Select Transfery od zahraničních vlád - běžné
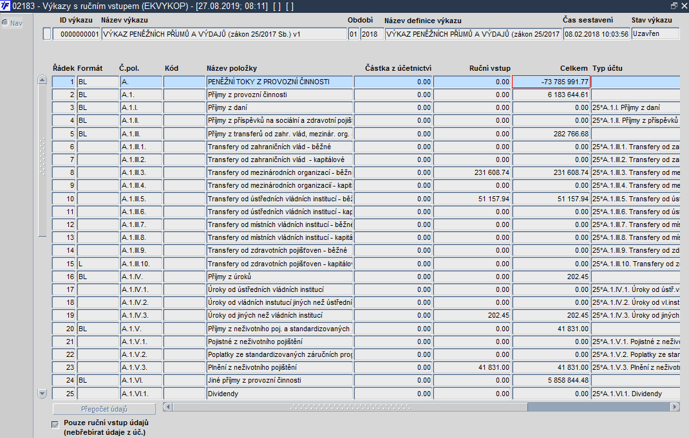 [x=279, y=147]
